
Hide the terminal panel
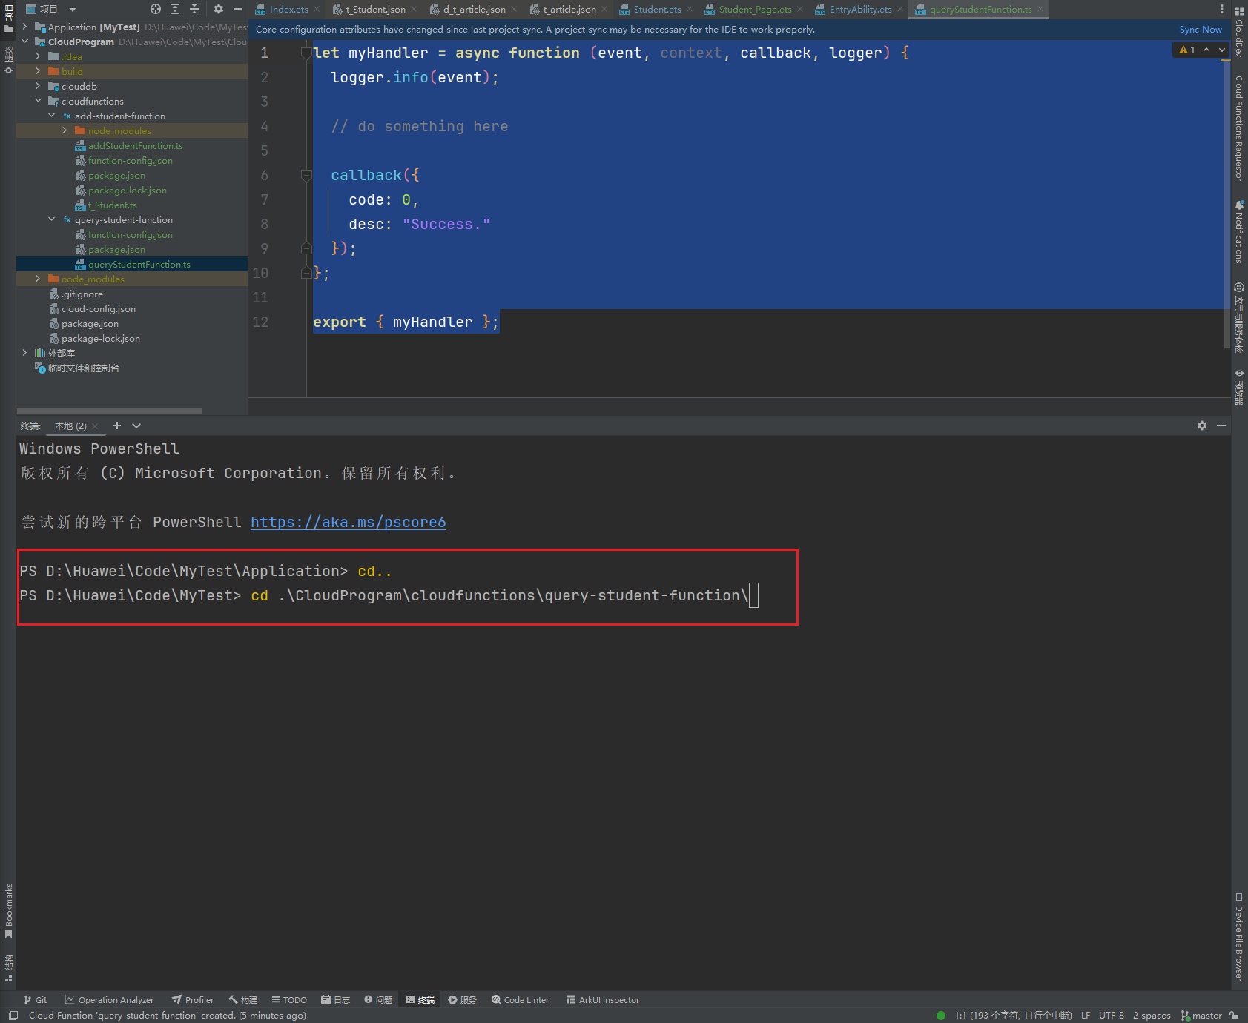coord(1221,426)
